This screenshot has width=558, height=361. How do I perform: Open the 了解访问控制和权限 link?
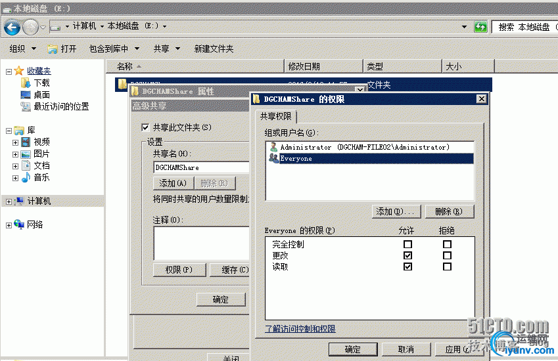pyautogui.click(x=300, y=329)
